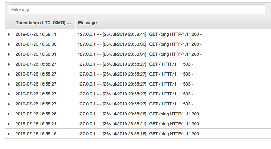
Task: Expand the 16:58:31 log entry arrow
Action: coord(9,54)
